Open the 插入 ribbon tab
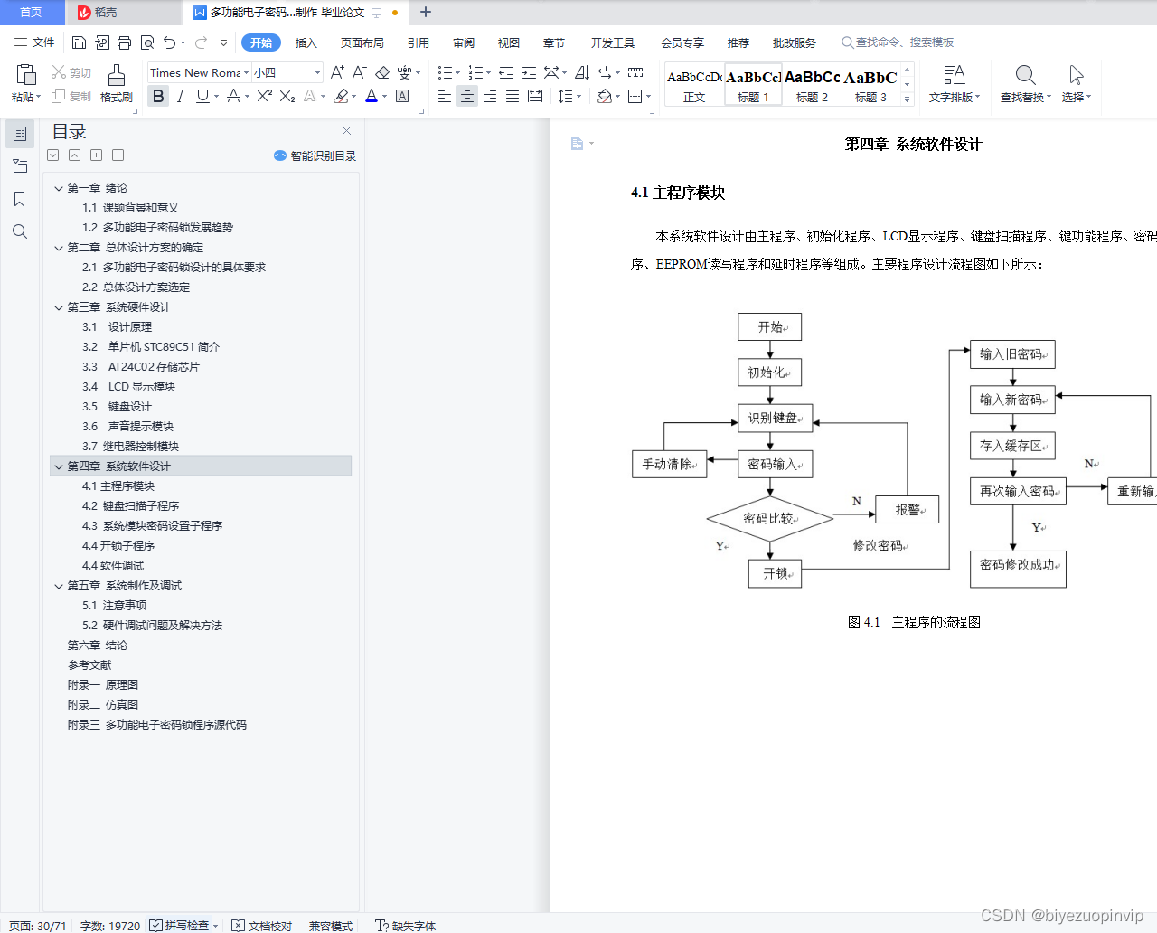 point(306,42)
